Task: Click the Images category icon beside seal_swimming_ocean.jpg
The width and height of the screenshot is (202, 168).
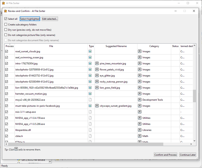Action: (x=140, y=57)
